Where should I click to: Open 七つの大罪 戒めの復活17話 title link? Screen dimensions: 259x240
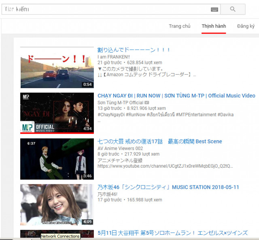tap(159, 141)
